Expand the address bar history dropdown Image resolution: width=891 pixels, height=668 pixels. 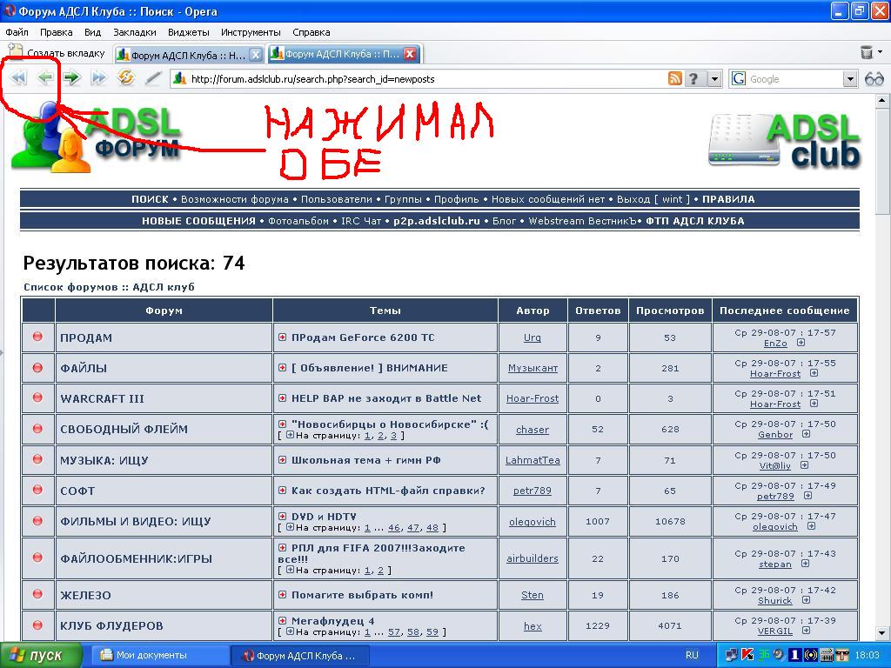714,79
